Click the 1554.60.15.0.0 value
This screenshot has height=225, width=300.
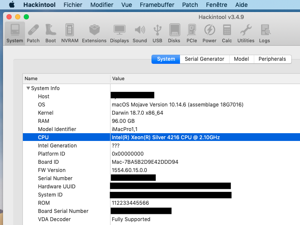tap(129, 170)
